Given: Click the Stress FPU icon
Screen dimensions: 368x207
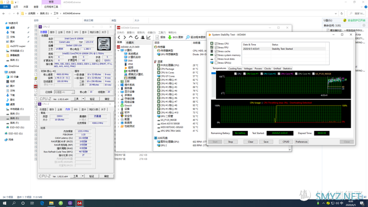Looking at the screenshot, I should pyautogui.click(x=212, y=48).
